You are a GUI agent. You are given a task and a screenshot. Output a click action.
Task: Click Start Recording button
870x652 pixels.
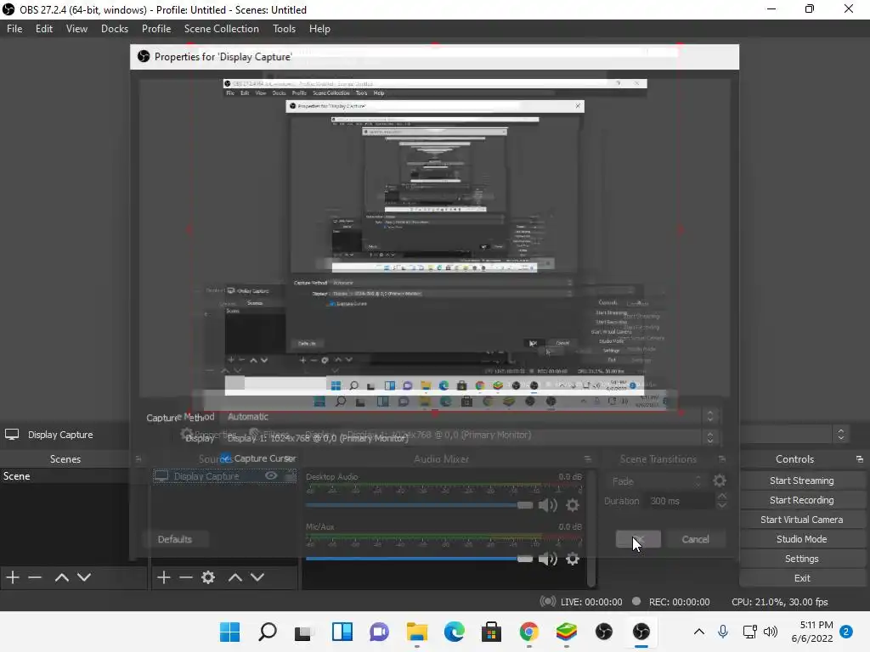[801, 500]
